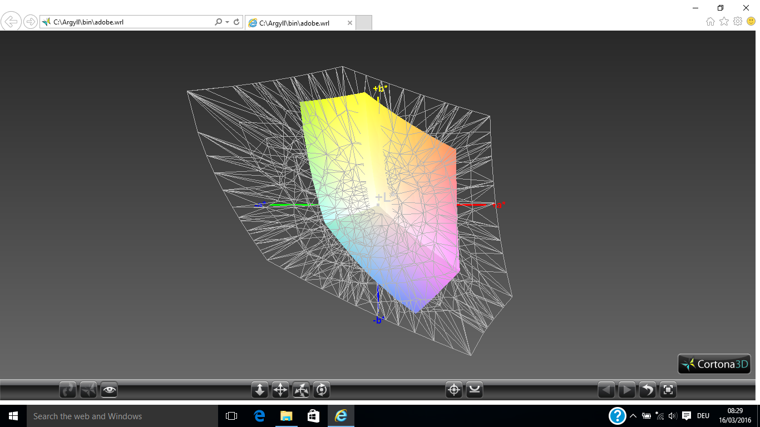Select Cortona3D Walk navigation mode
Viewport: 760px width, 427px height.
[x=68, y=390]
